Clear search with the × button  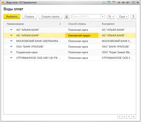103,17
